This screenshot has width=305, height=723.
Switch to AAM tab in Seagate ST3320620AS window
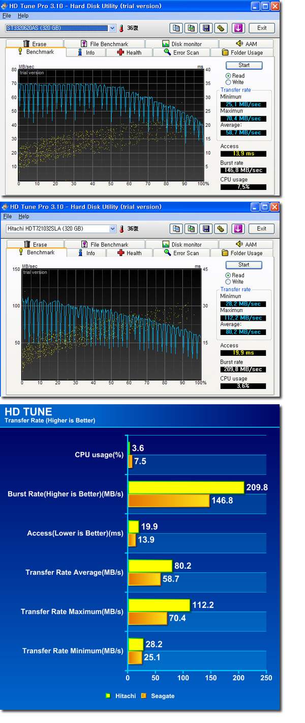246,44
